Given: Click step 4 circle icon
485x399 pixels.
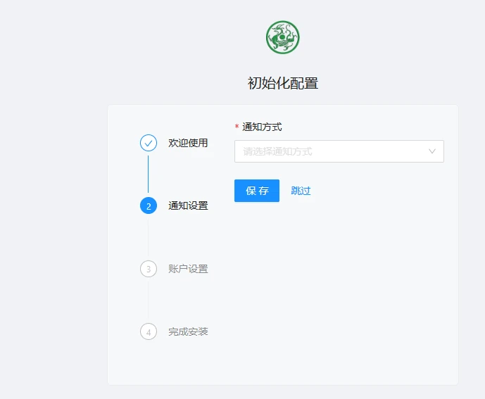Looking at the screenshot, I should tap(149, 331).
